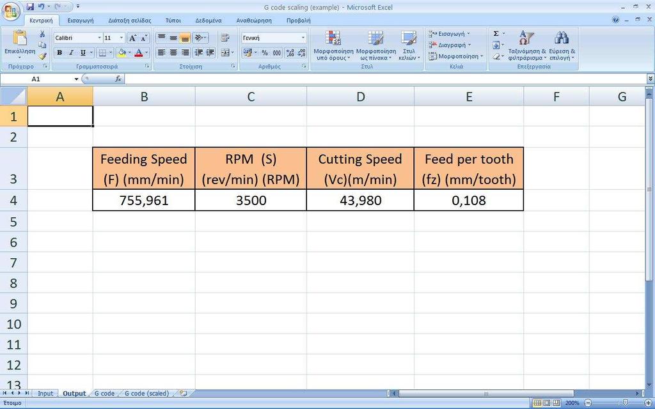The height and width of the screenshot is (409, 655).
Task: Open fill color dropdown arrow
Action: (x=129, y=52)
